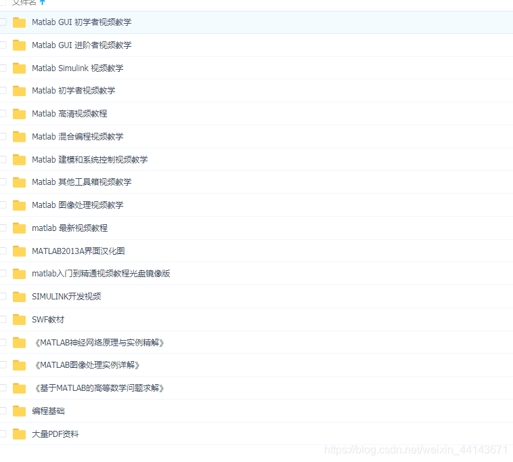Click text 《MATLAB图像处理实例详解》
This screenshot has width=513, height=462.
tap(86, 364)
